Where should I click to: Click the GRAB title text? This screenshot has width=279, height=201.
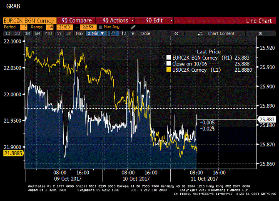pyautogui.click(x=13, y=6)
